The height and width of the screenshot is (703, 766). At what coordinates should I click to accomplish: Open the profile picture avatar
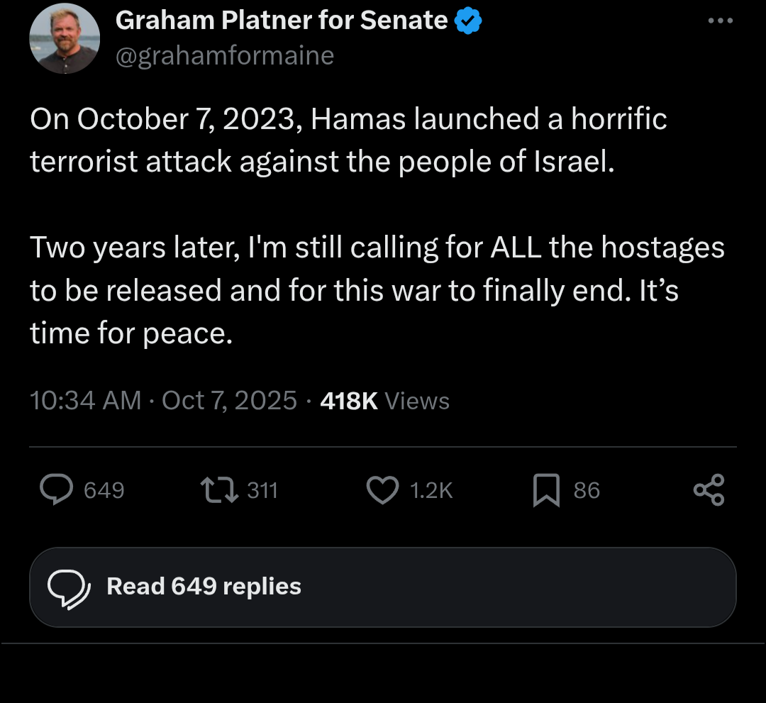click(x=65, y=38)
